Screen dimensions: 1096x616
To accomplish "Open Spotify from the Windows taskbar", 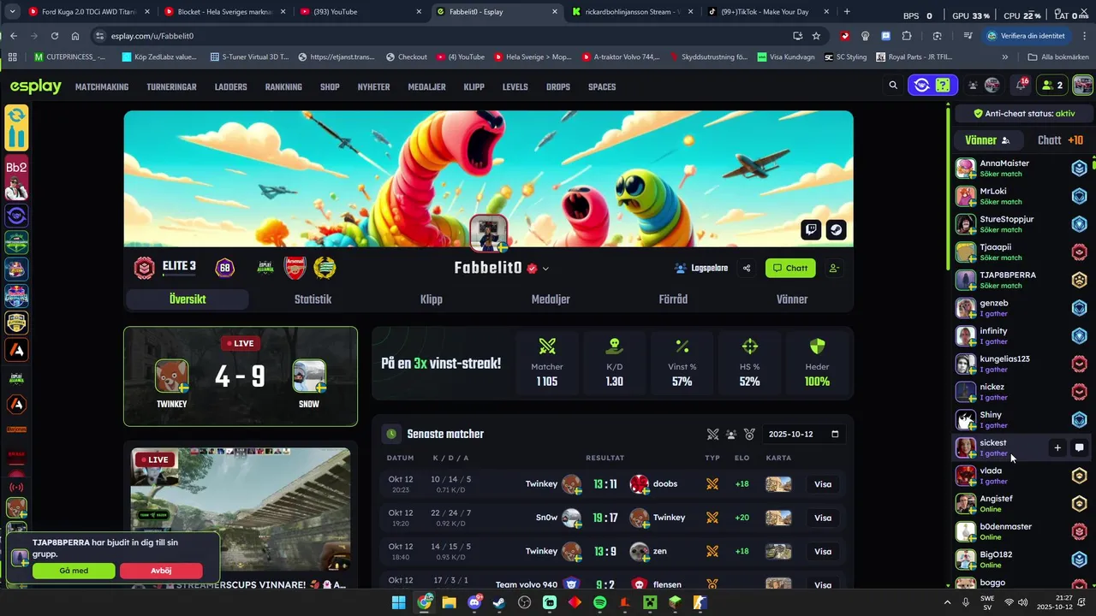I will click(x=599, y=602).
